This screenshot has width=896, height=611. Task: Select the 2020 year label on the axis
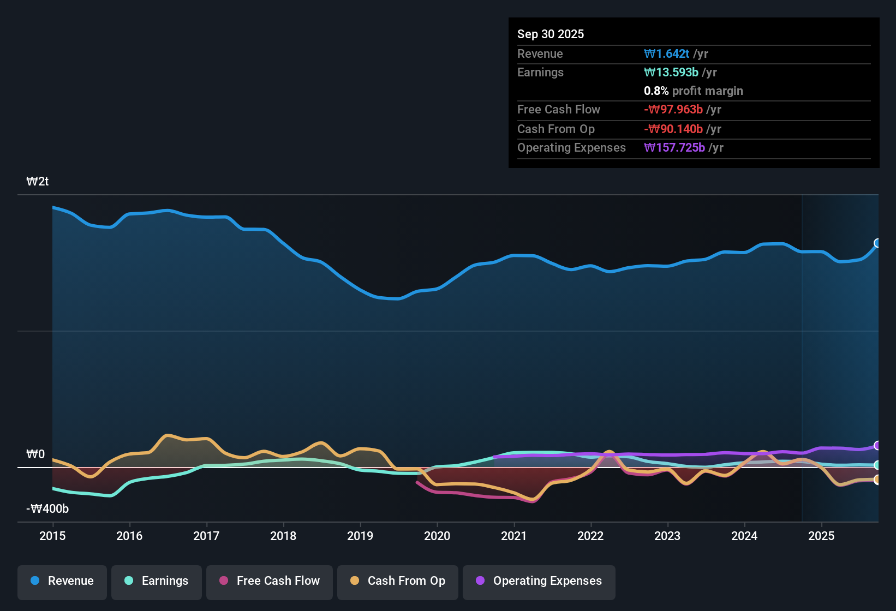[437, 536]
